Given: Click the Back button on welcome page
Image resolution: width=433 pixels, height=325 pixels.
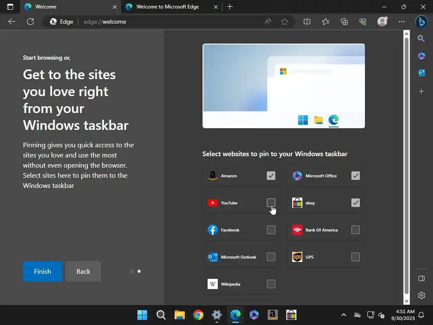Looking at the screenshot, I should (x=83, y=271).
